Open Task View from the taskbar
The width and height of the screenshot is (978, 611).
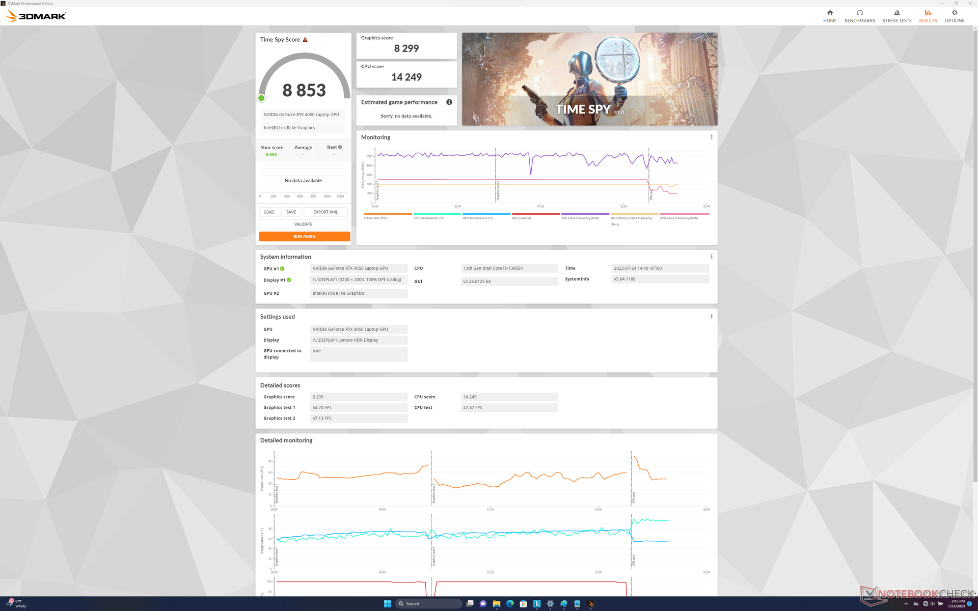tap(470, 604)
